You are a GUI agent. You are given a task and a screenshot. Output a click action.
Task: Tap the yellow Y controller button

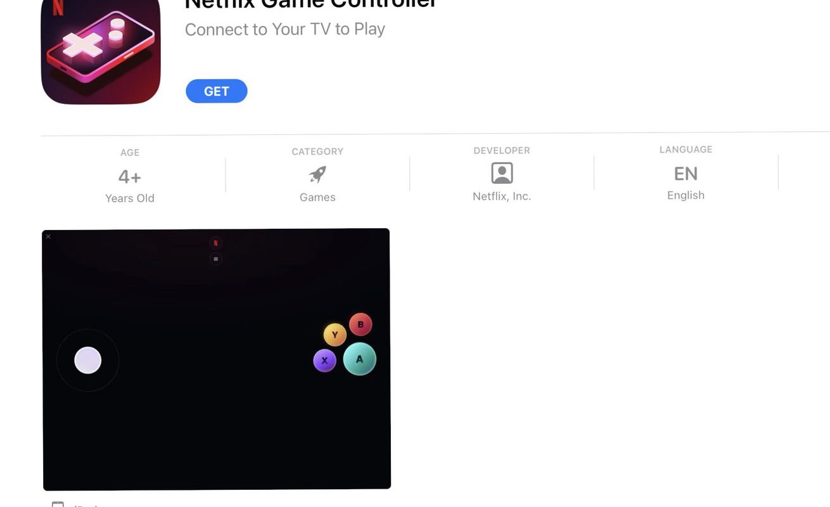[335, 335]
